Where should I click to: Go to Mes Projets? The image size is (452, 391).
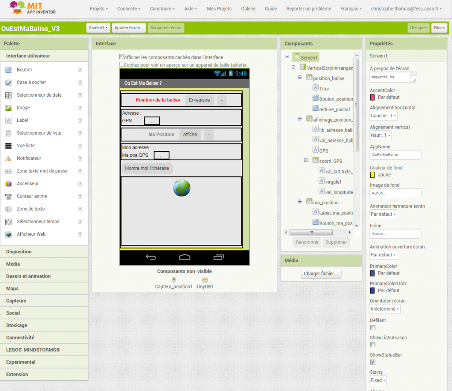[219, 9]
